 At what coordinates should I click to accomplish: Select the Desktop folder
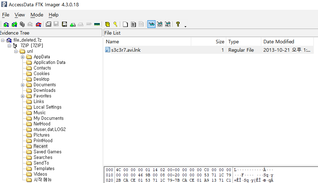pyautogui.click(x=41, y=79)
